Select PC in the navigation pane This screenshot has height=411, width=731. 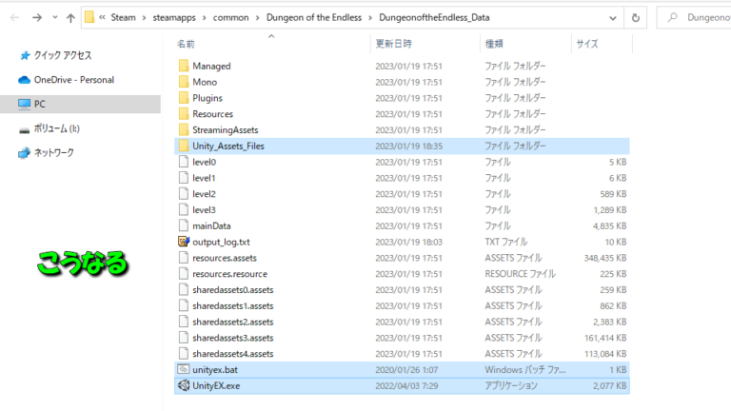tap(40, 104)
